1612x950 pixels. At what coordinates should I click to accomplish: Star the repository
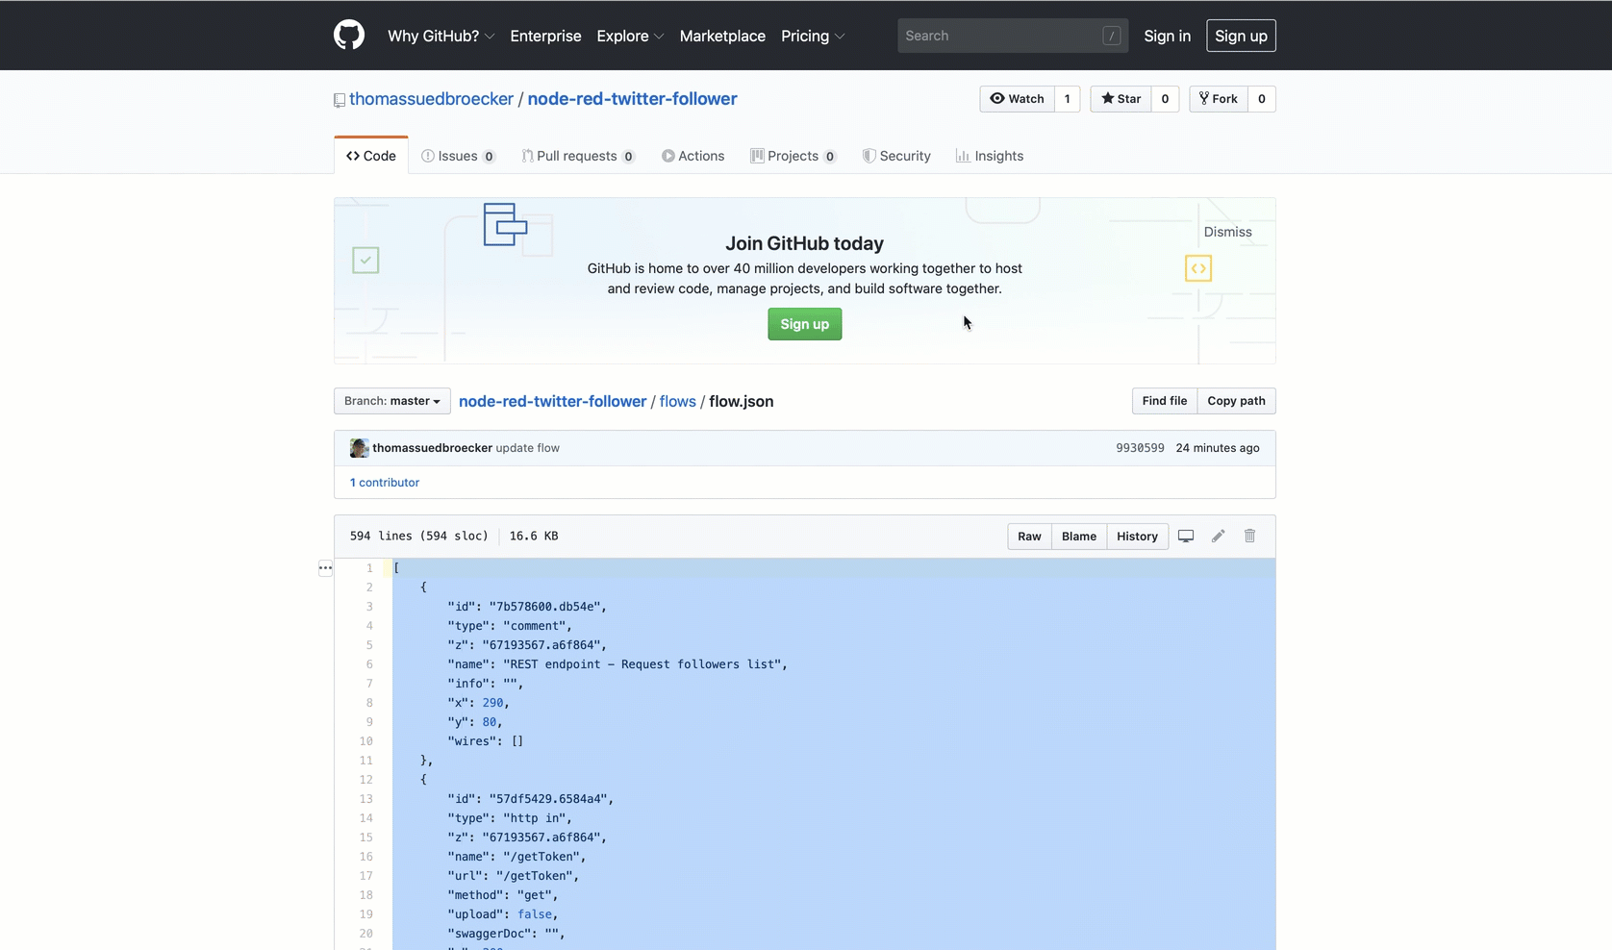coord(1121,99)
